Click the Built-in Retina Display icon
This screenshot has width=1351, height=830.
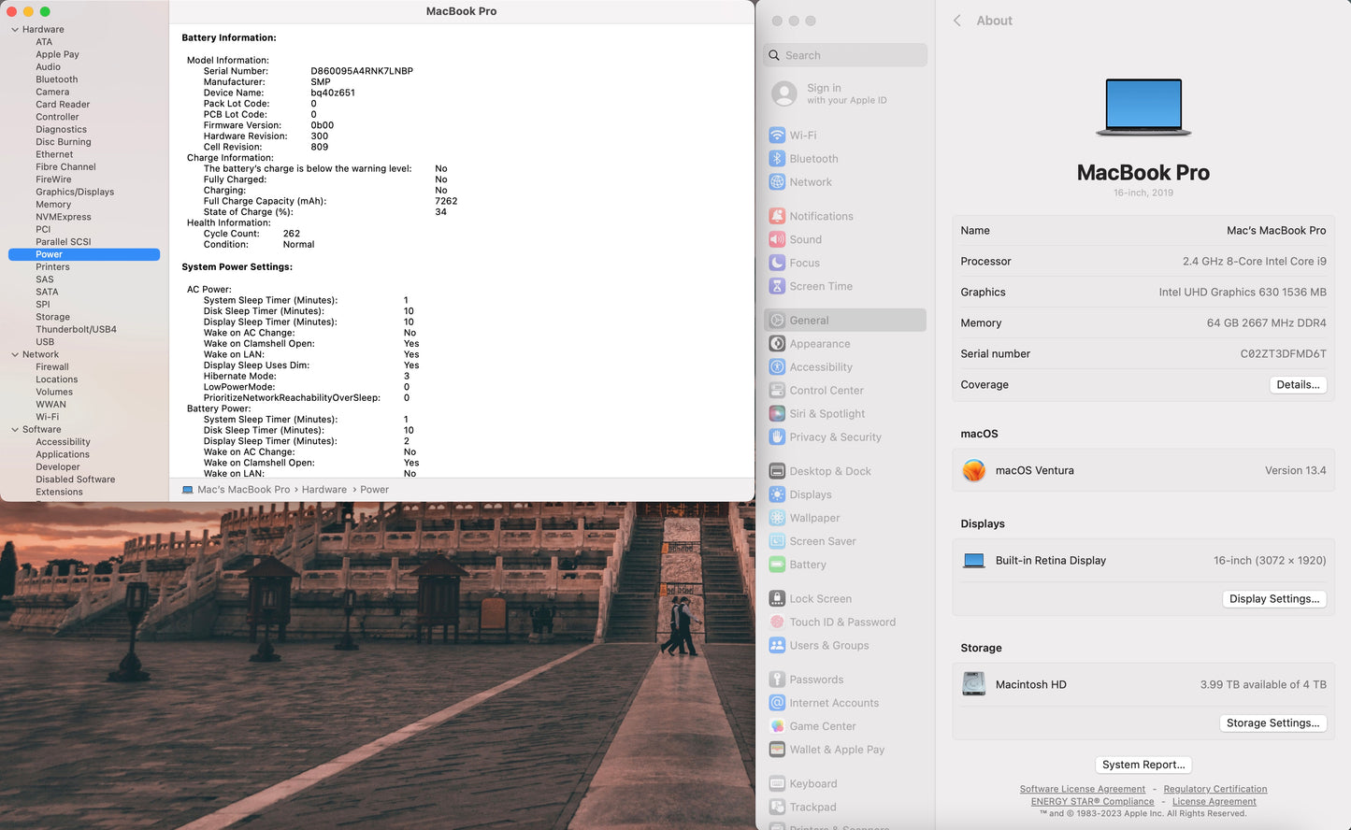(x=974, y=561)
